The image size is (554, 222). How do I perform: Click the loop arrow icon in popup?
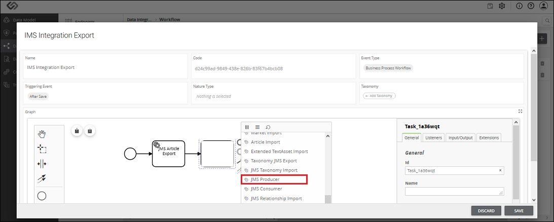[x=268, y=127]
